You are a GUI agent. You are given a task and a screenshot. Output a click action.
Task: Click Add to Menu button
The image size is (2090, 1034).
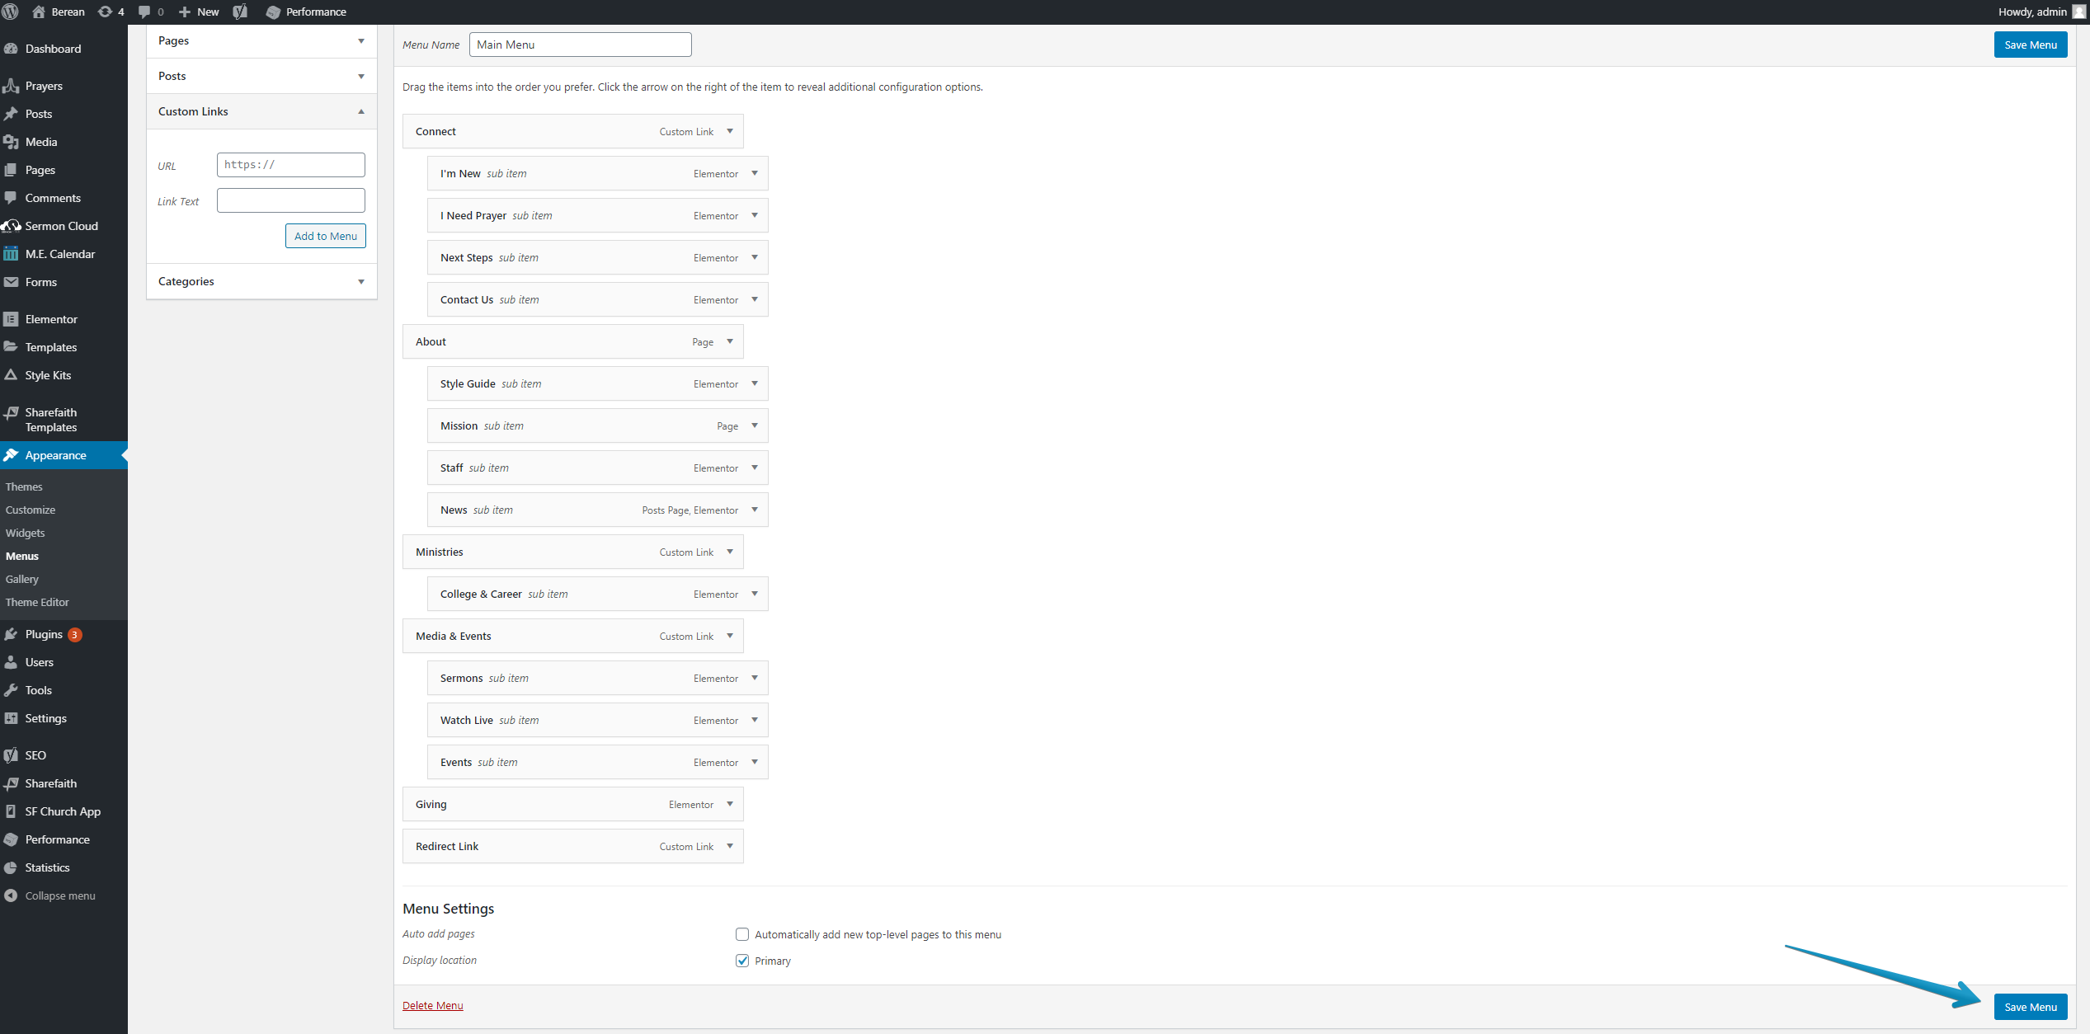tap(325, 236)
